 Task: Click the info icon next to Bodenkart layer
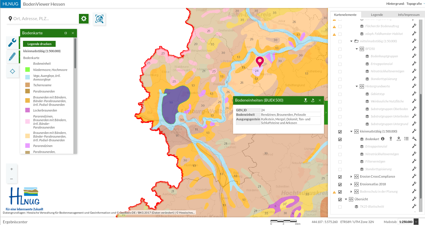[383, 139]
